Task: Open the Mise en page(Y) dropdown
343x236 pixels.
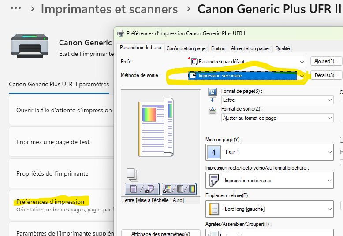Action: (269, 152)
